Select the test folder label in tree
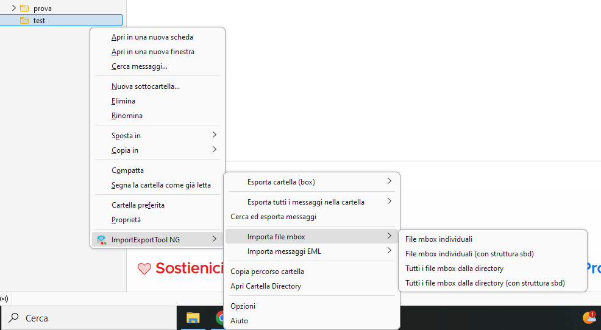Viewport: 601px width, 330px height. [x=39, y=21]
